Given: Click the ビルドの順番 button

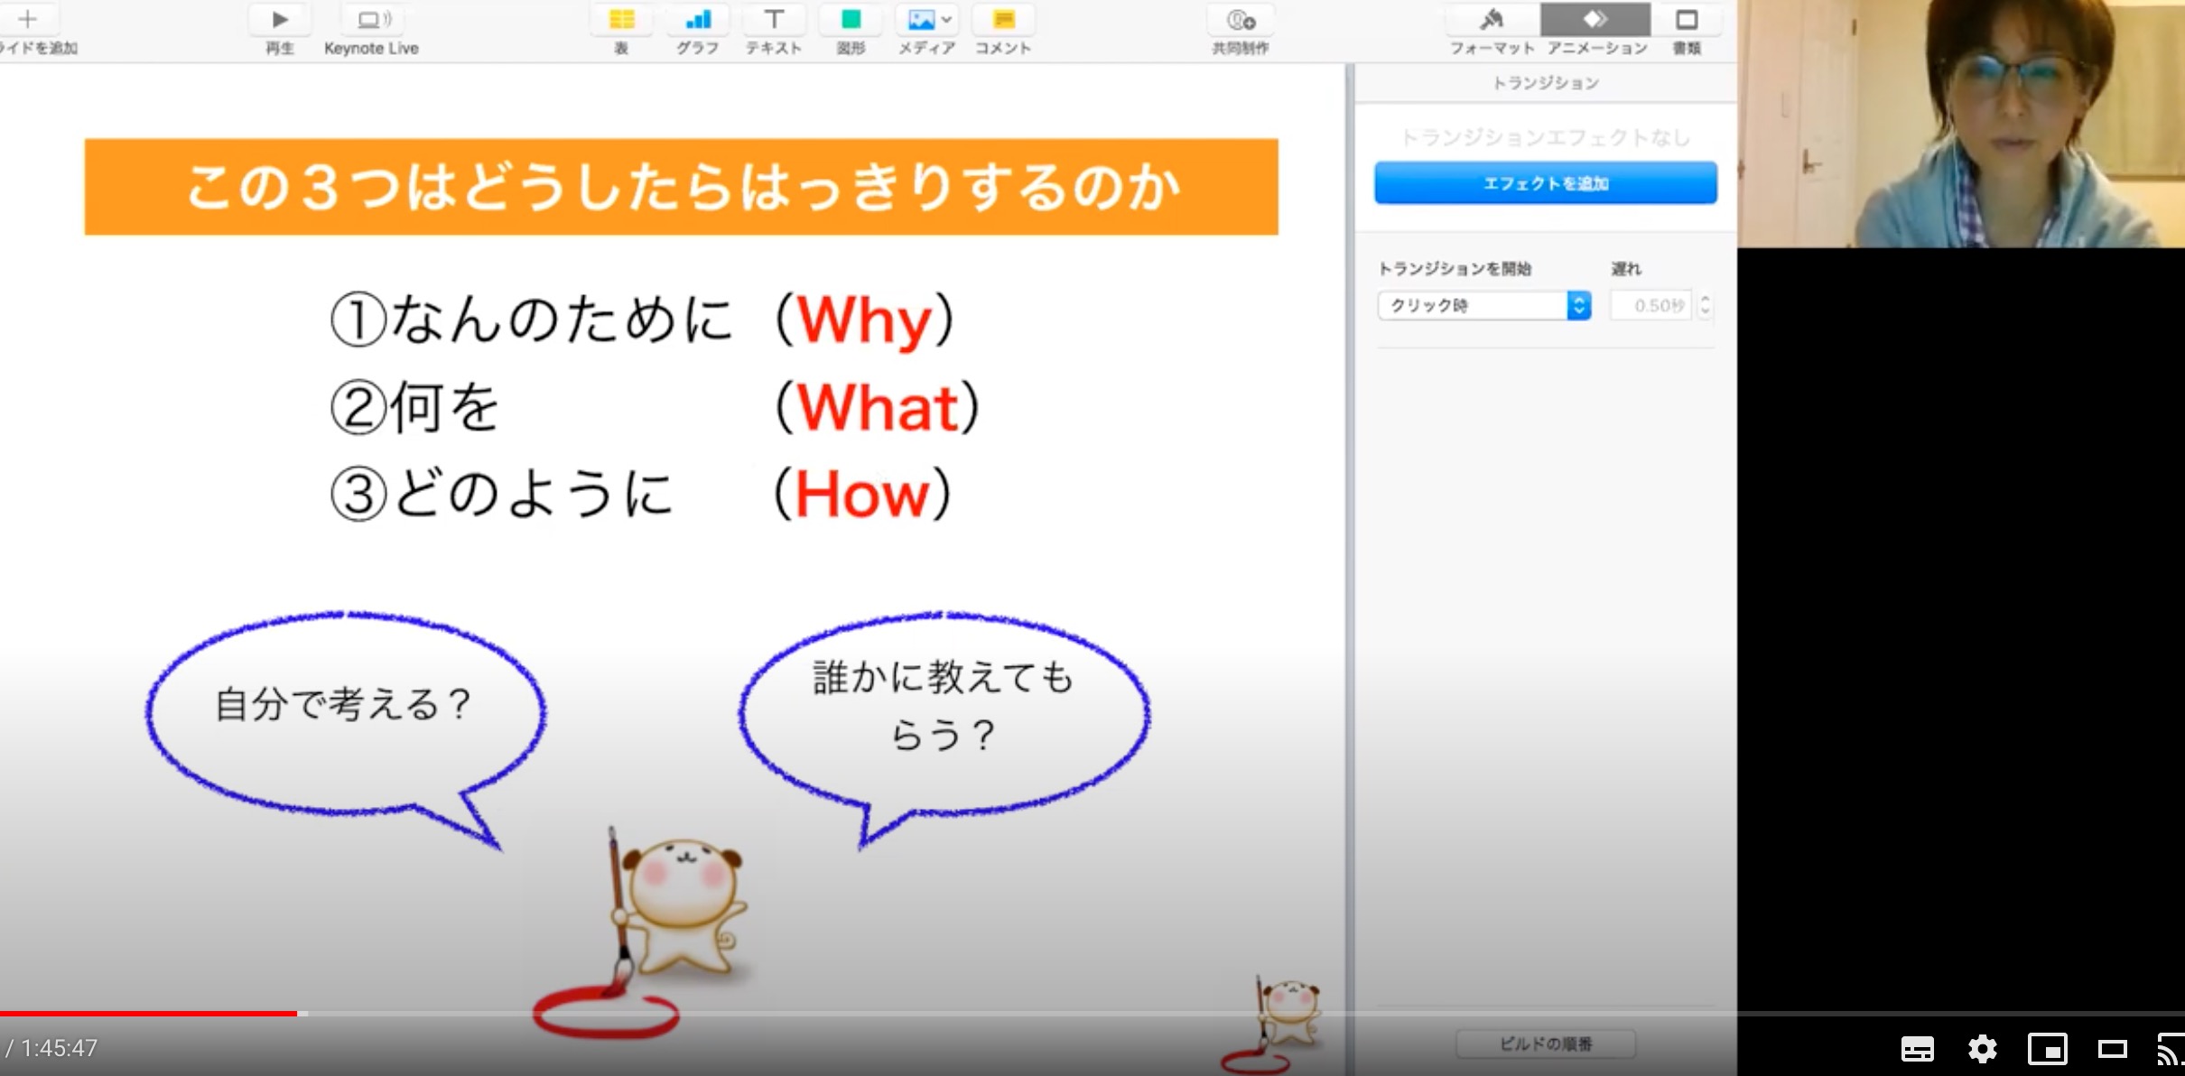Looking at the screenshot, I should (1546, 1044).
